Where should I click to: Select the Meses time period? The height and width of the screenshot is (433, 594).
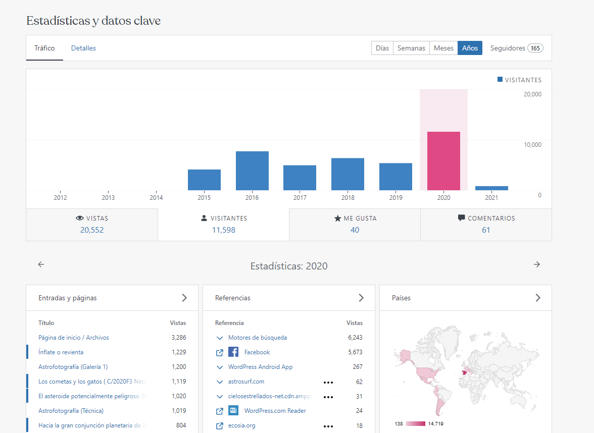(443, 48)
